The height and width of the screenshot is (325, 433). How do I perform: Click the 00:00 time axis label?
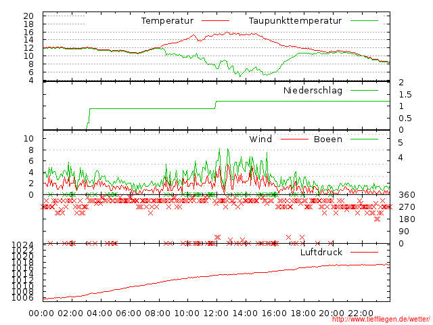[x=41, y=313]
